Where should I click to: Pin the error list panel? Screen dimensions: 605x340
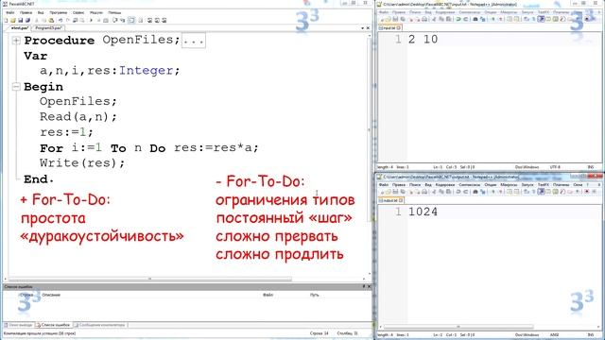363,287
